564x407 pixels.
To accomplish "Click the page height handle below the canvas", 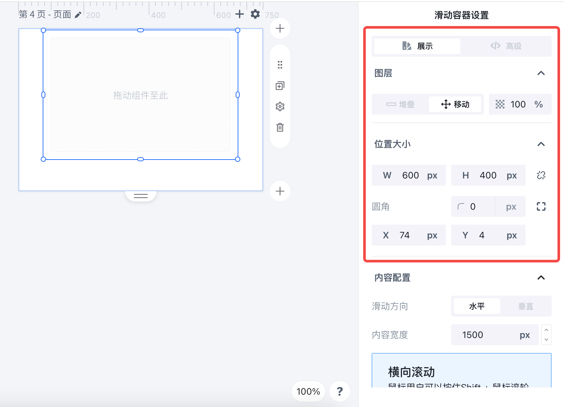I will [141, 196].
